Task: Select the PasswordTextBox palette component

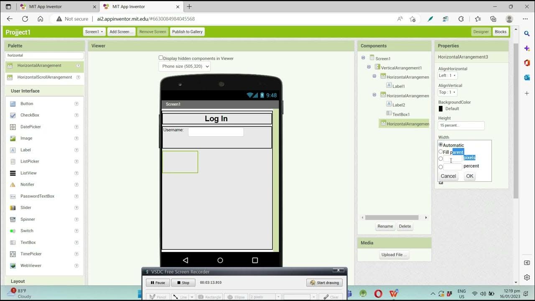Action: click(x=37, y=196)
